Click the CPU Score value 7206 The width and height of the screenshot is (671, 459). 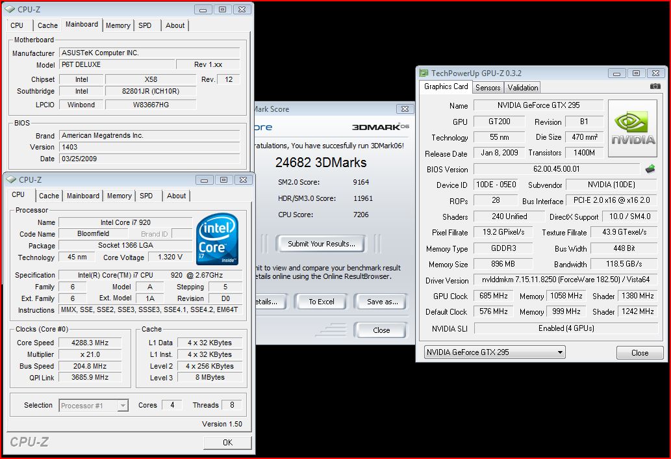361,215
